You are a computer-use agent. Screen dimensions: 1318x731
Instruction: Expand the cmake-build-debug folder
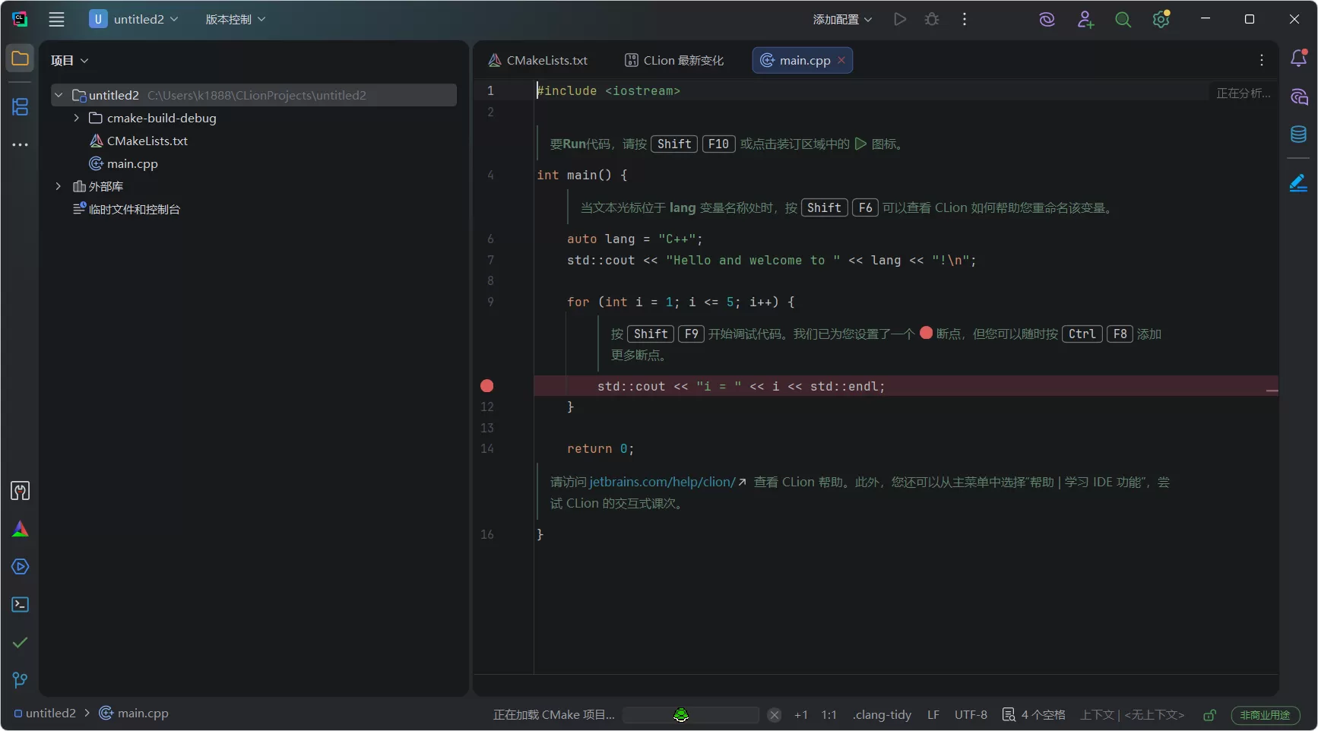tap(76, 118)
